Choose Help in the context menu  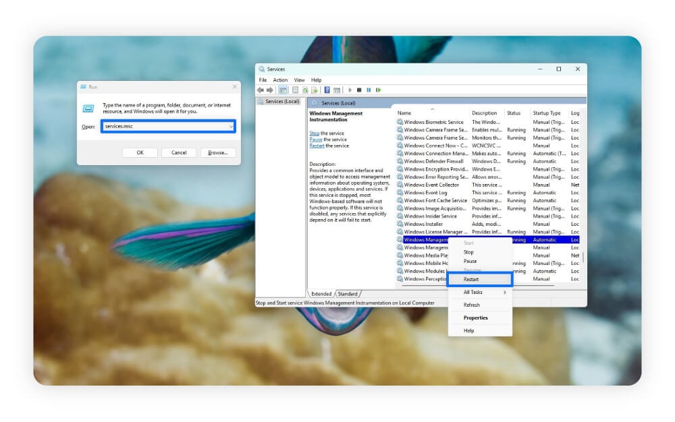[x=480, y=331]
